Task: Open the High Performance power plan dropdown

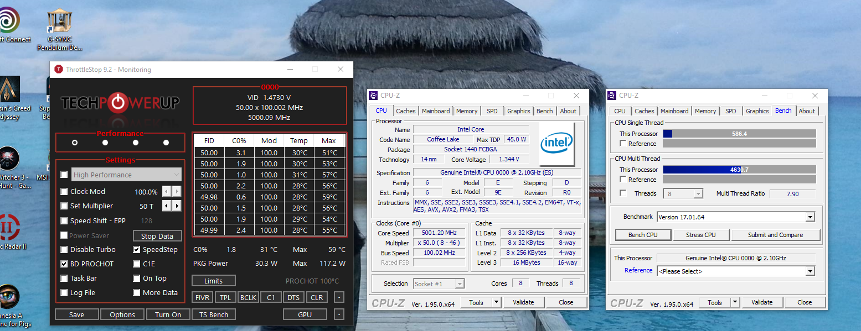Action: [x=126, y=175]
